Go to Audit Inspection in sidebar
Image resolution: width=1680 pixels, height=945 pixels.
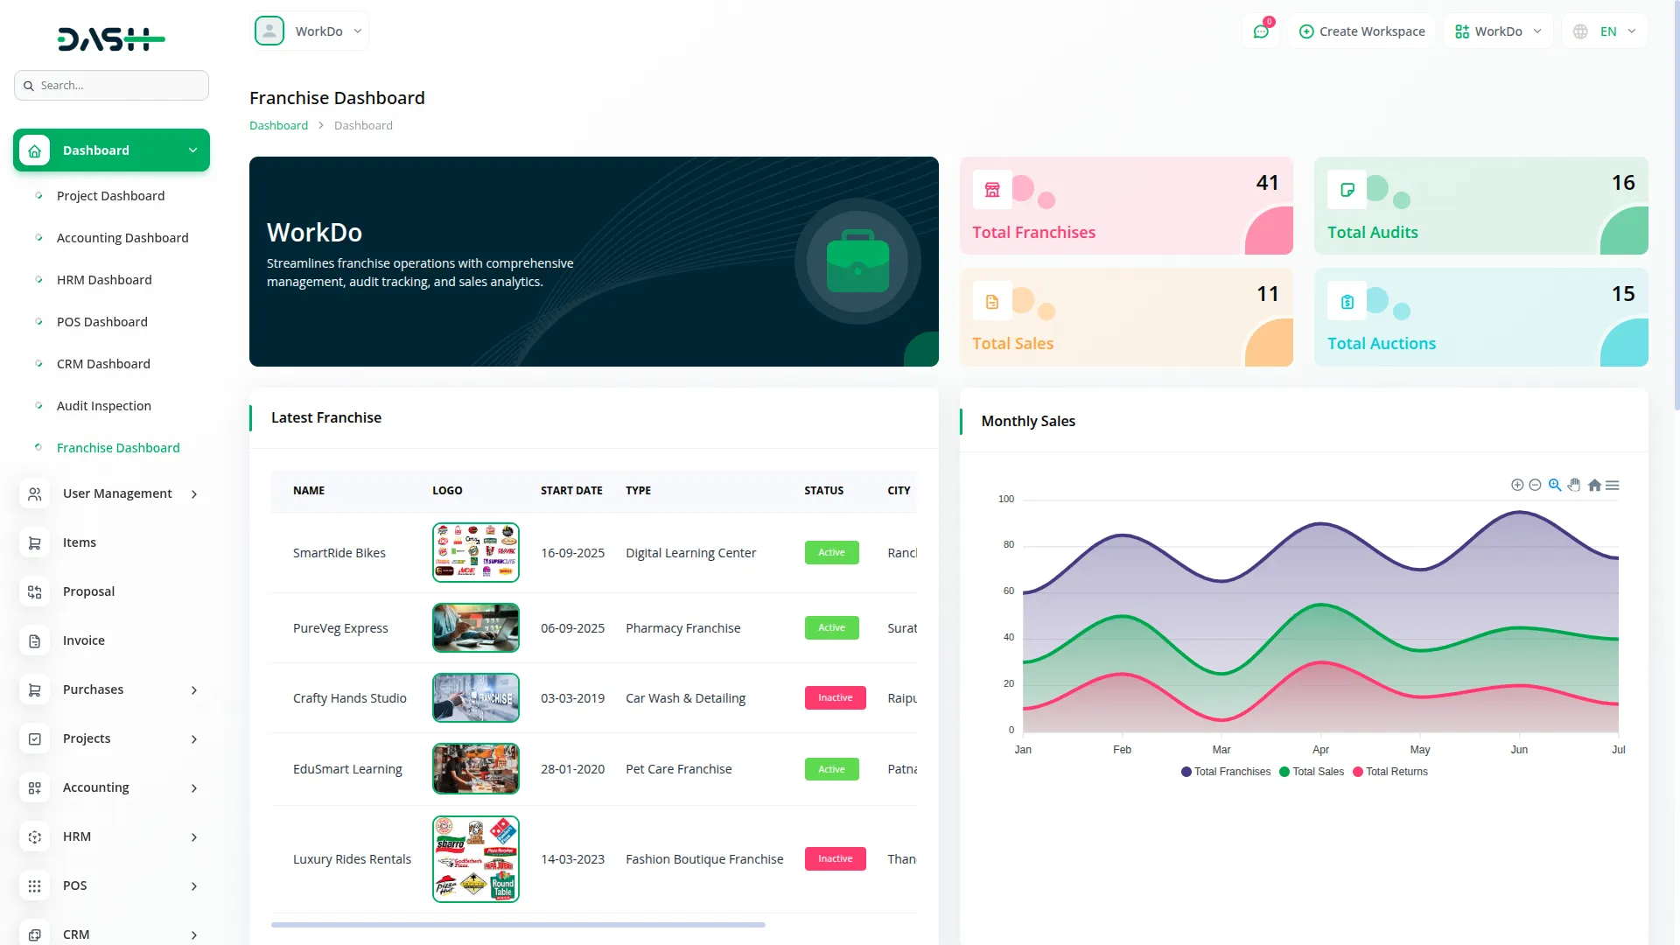tap(104, 406)
